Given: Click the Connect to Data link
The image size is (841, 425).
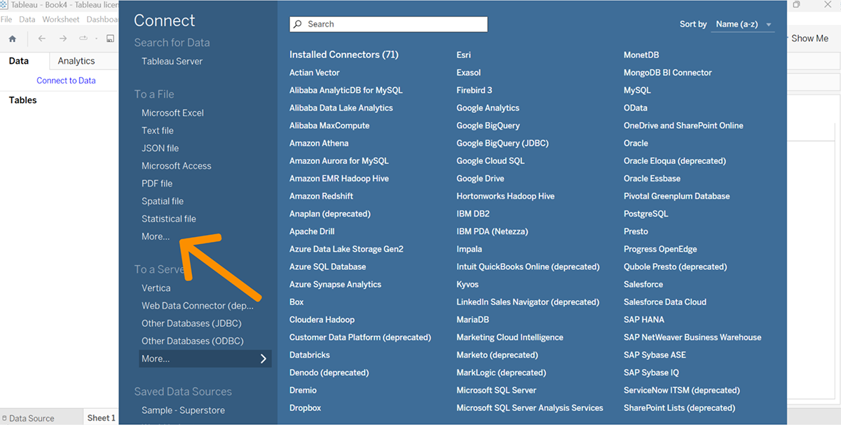Looking at the screenshot, I should point(66,81).
